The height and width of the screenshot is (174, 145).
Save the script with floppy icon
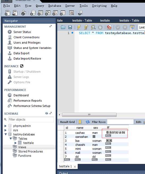pos(70,27)
